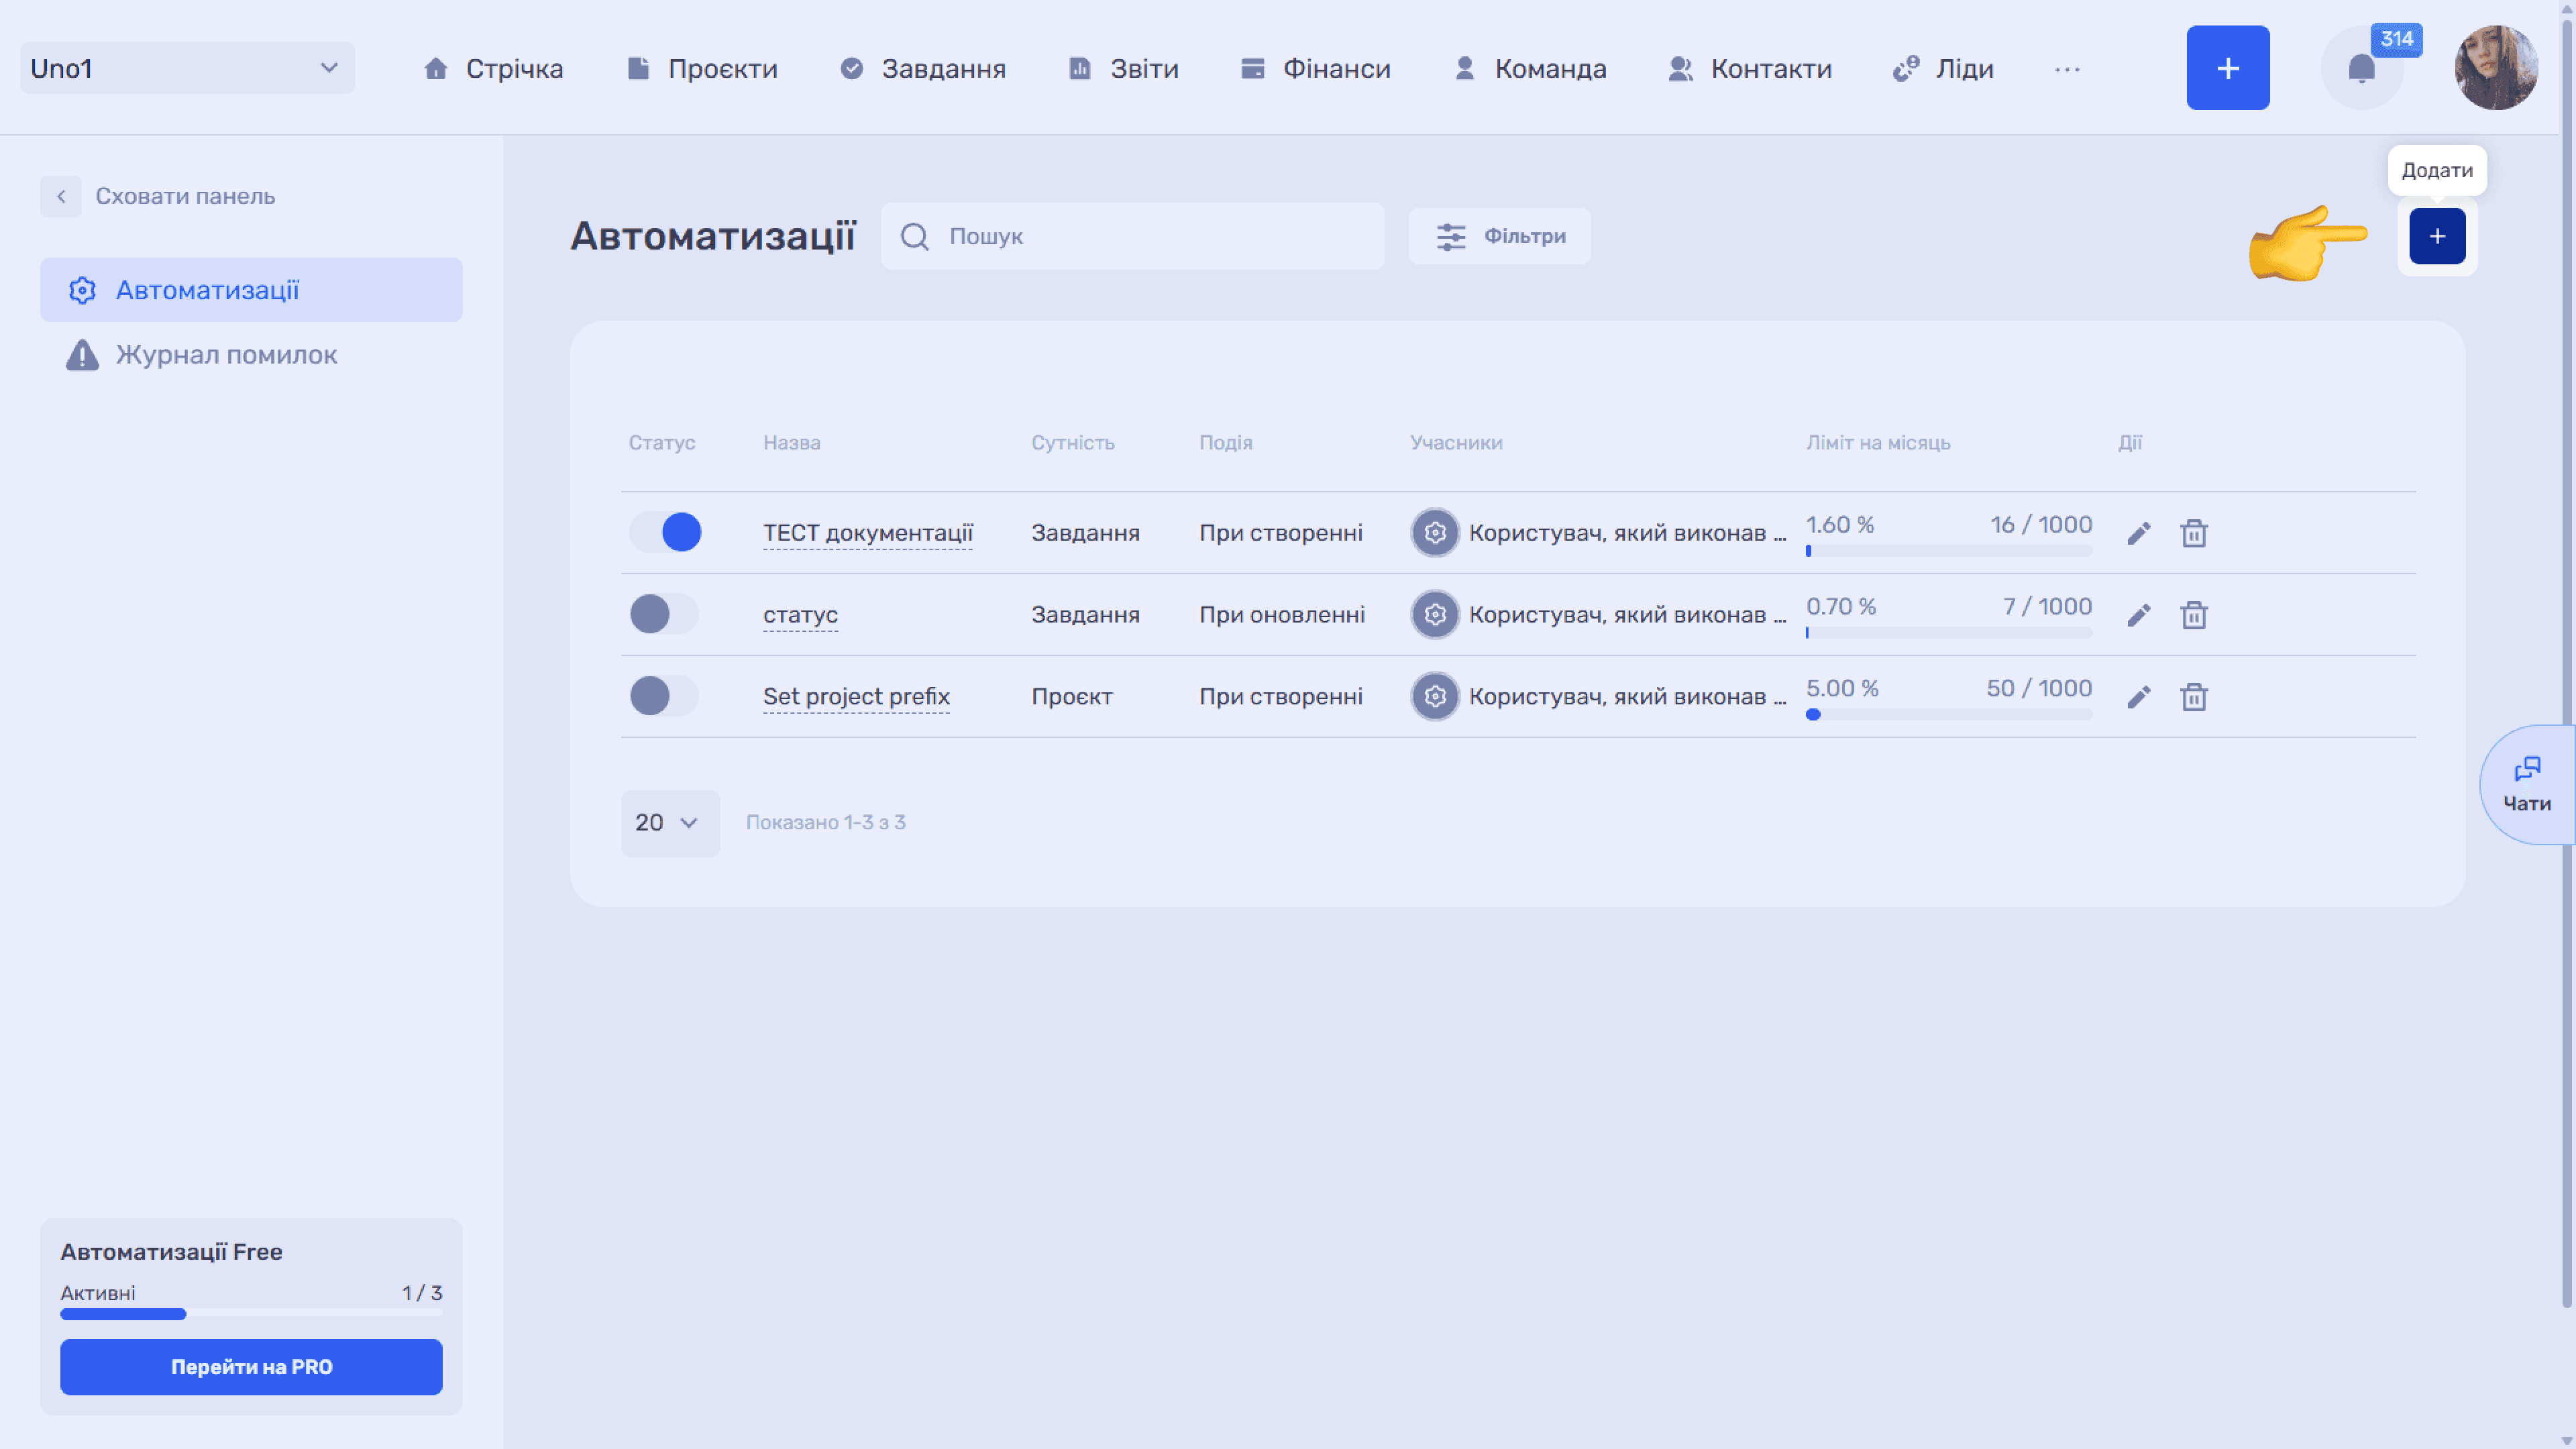Click the Фільтри button

pos(1500,236)
